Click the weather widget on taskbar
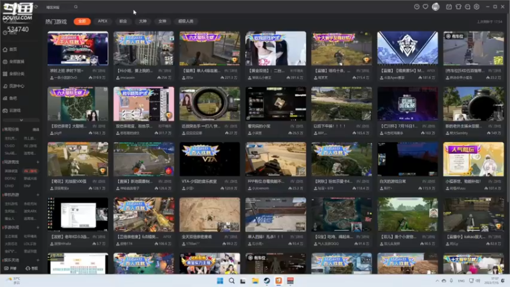Viewport: 510px width, 287px height. (14, 281)
